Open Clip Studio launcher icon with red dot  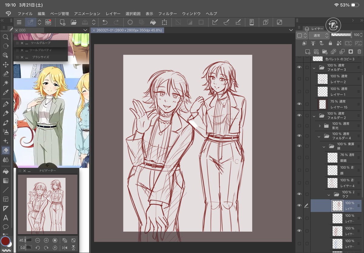(48, 22)
